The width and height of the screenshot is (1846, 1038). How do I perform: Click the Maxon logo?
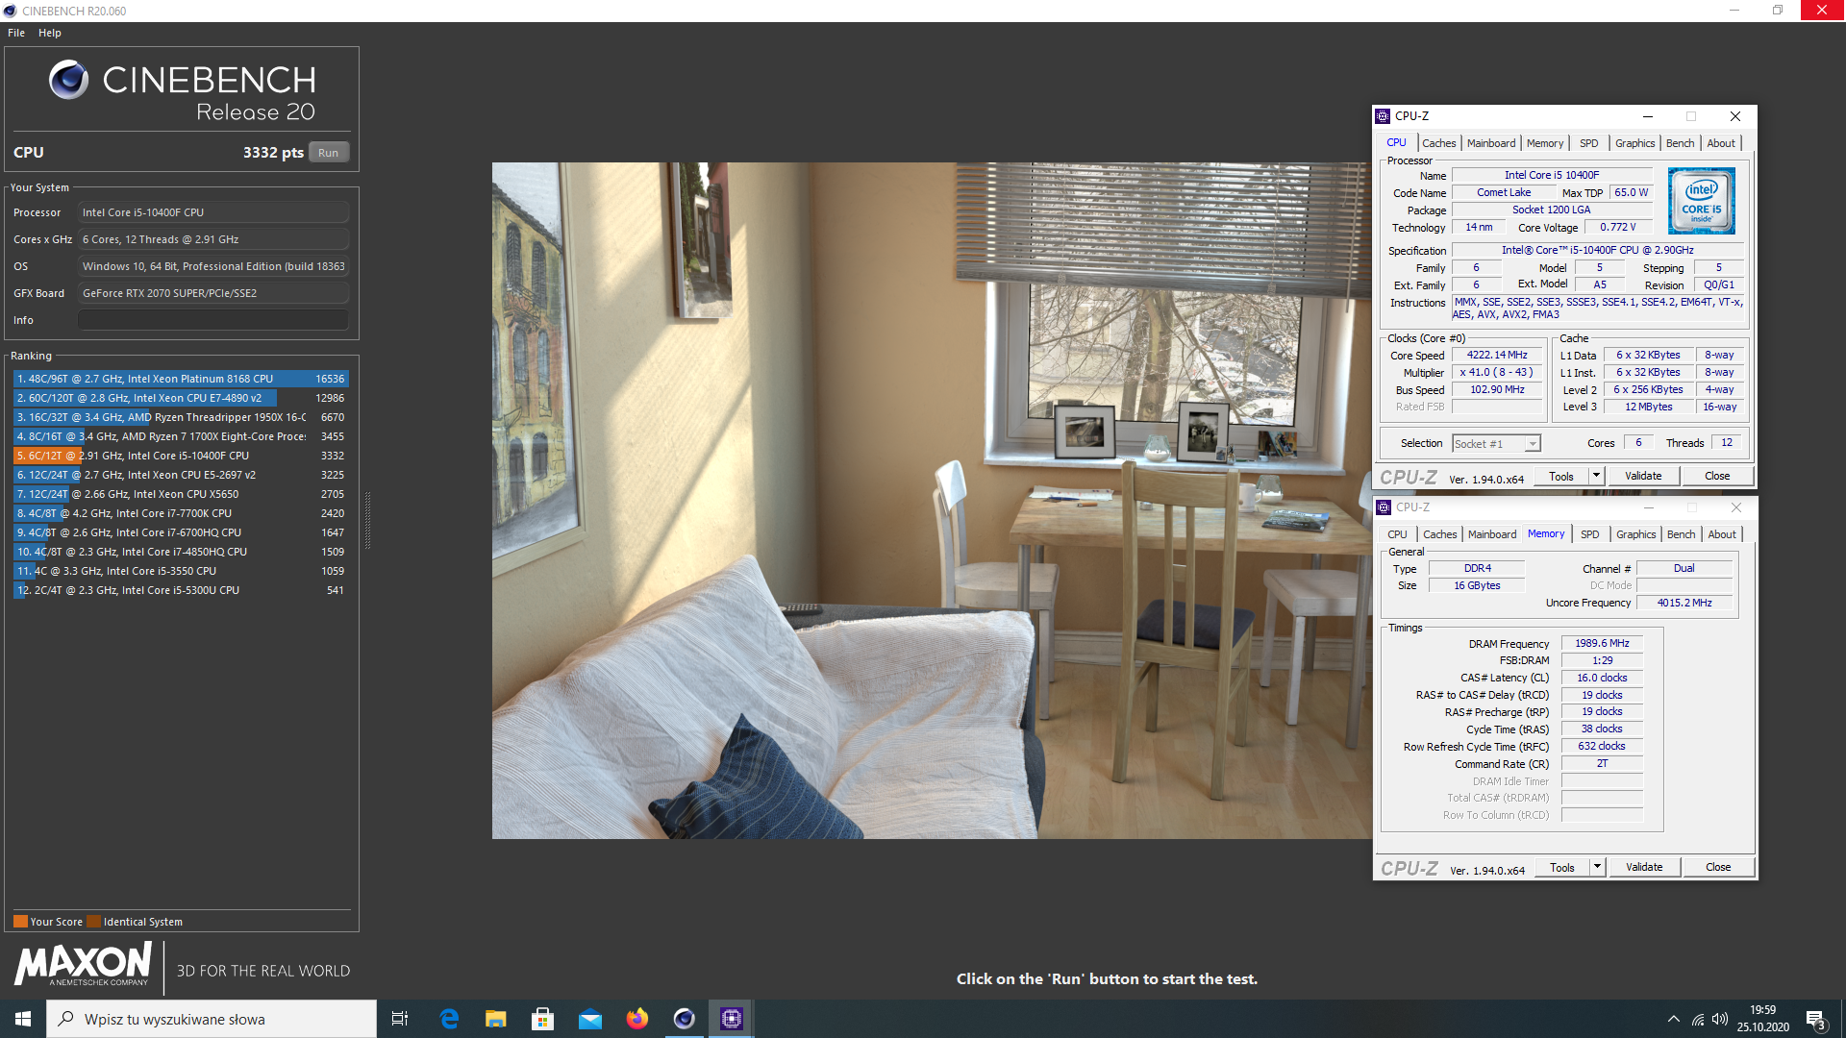click(x=83, y=964)
